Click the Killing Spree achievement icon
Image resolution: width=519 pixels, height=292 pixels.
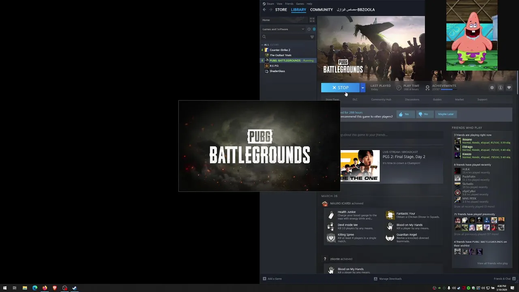pyautogui.click(x=331, y=238)
